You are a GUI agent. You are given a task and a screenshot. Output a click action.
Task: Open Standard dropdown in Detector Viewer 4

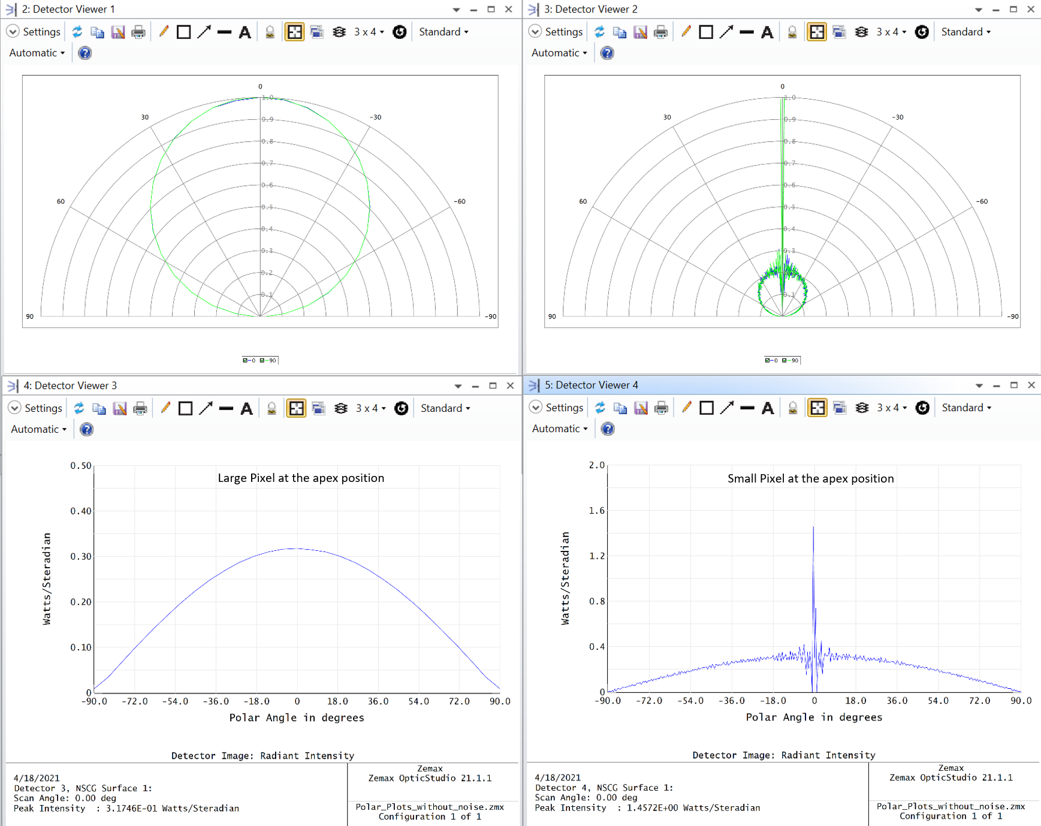967,408
